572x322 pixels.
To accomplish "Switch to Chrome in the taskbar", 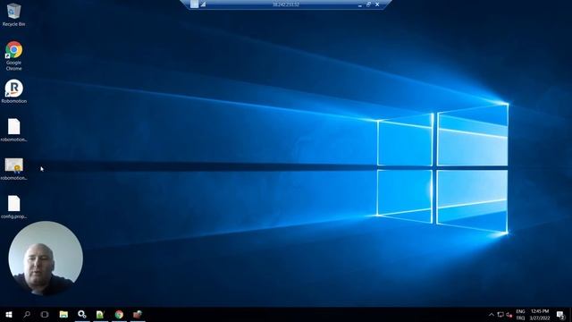I will (x=119, y=314).
